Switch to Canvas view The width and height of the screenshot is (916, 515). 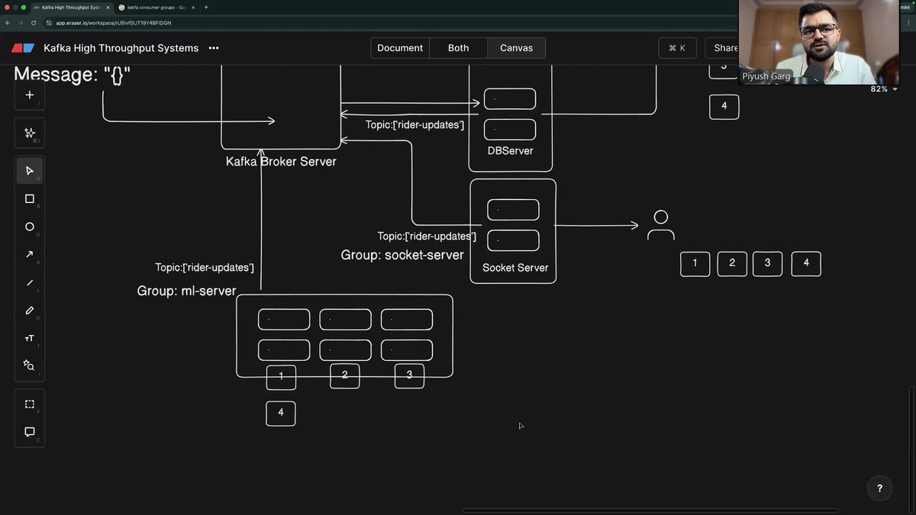coord(517,48)
